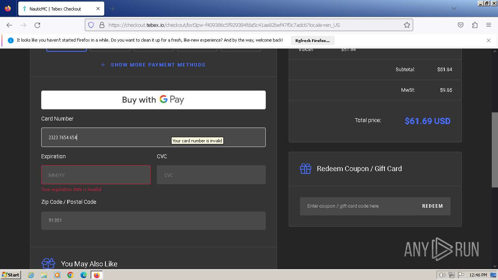498x280 pixels.
Task: Open File Explorer from taskbar
Action: (x=44, y=275)
